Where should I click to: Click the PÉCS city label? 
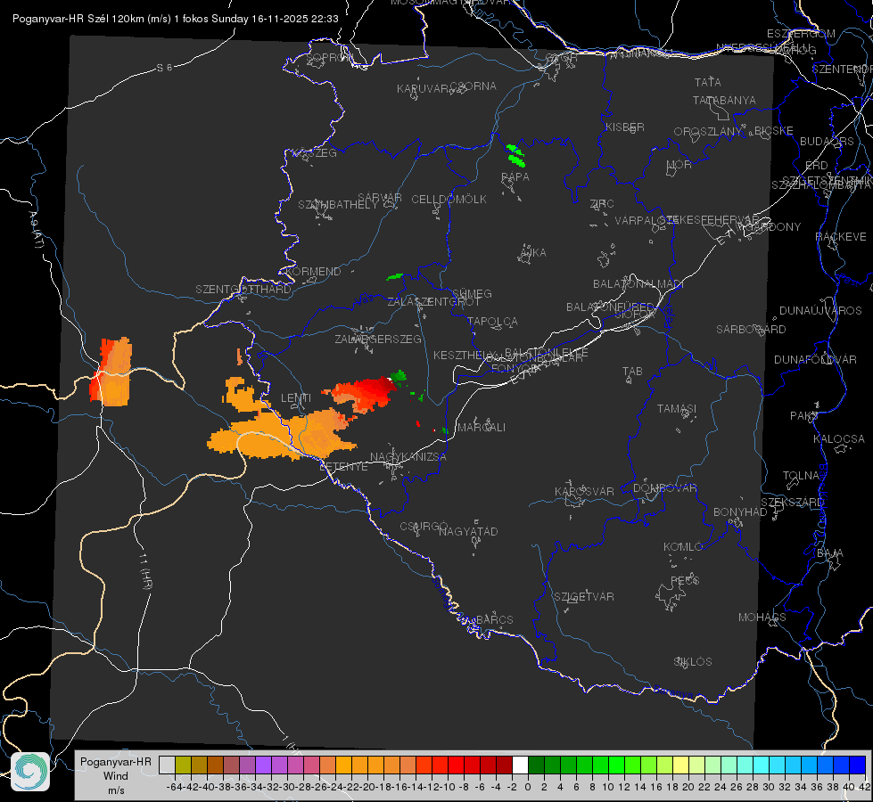pyautogui.click(x=684, y=580)
